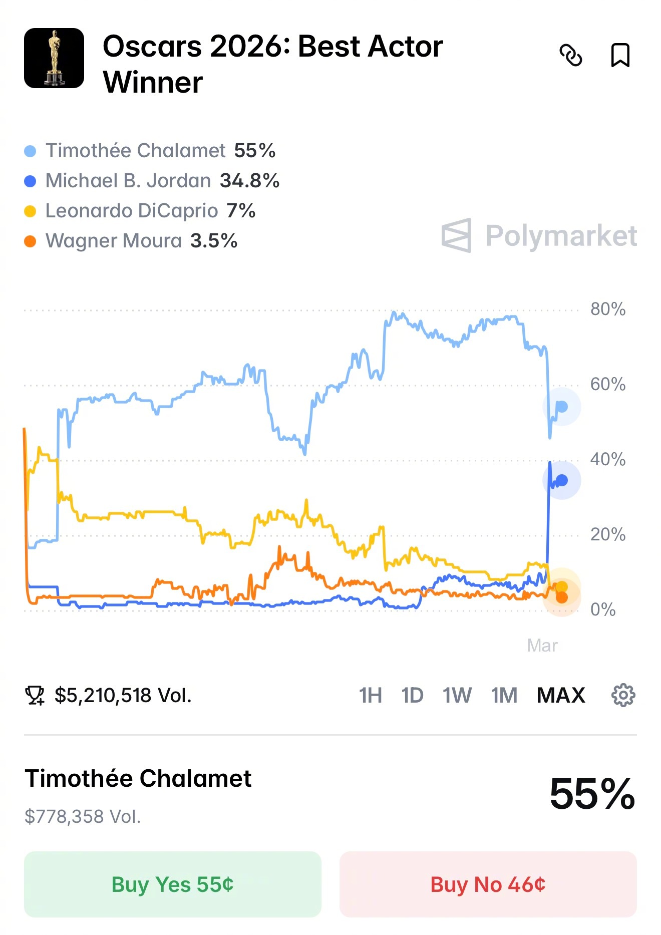The height and width of the screenshot is (935, 661).
Task: Click Michael B. Jordan's chart endpoint marker
Action: (562, 480)
